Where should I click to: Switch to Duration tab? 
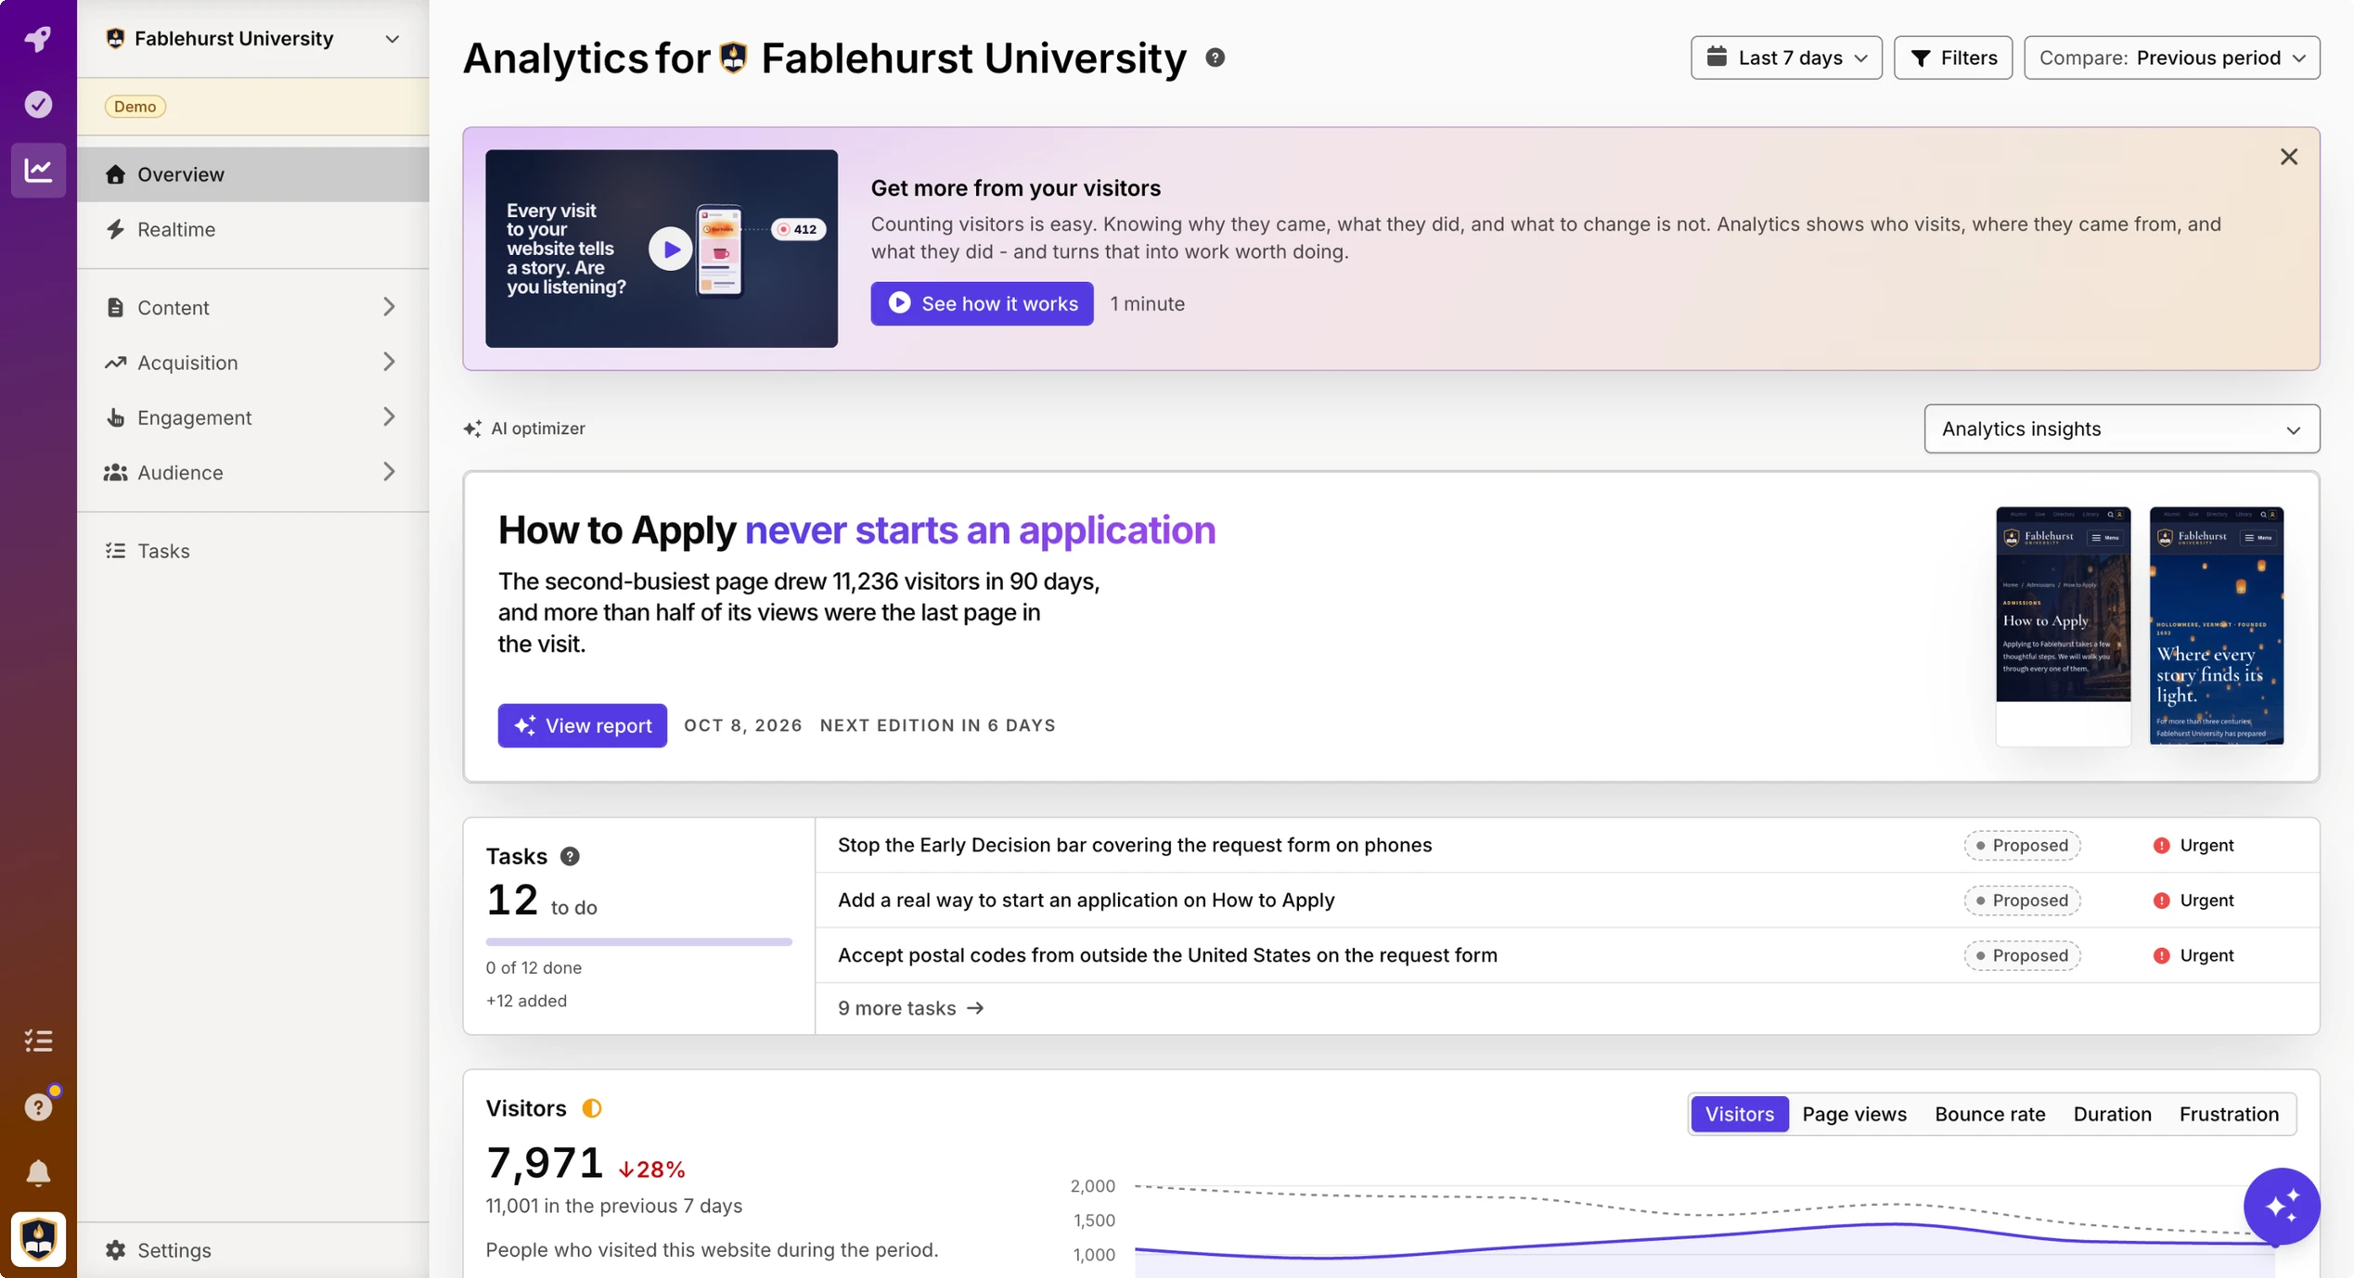click(x=2112, y=1114)
